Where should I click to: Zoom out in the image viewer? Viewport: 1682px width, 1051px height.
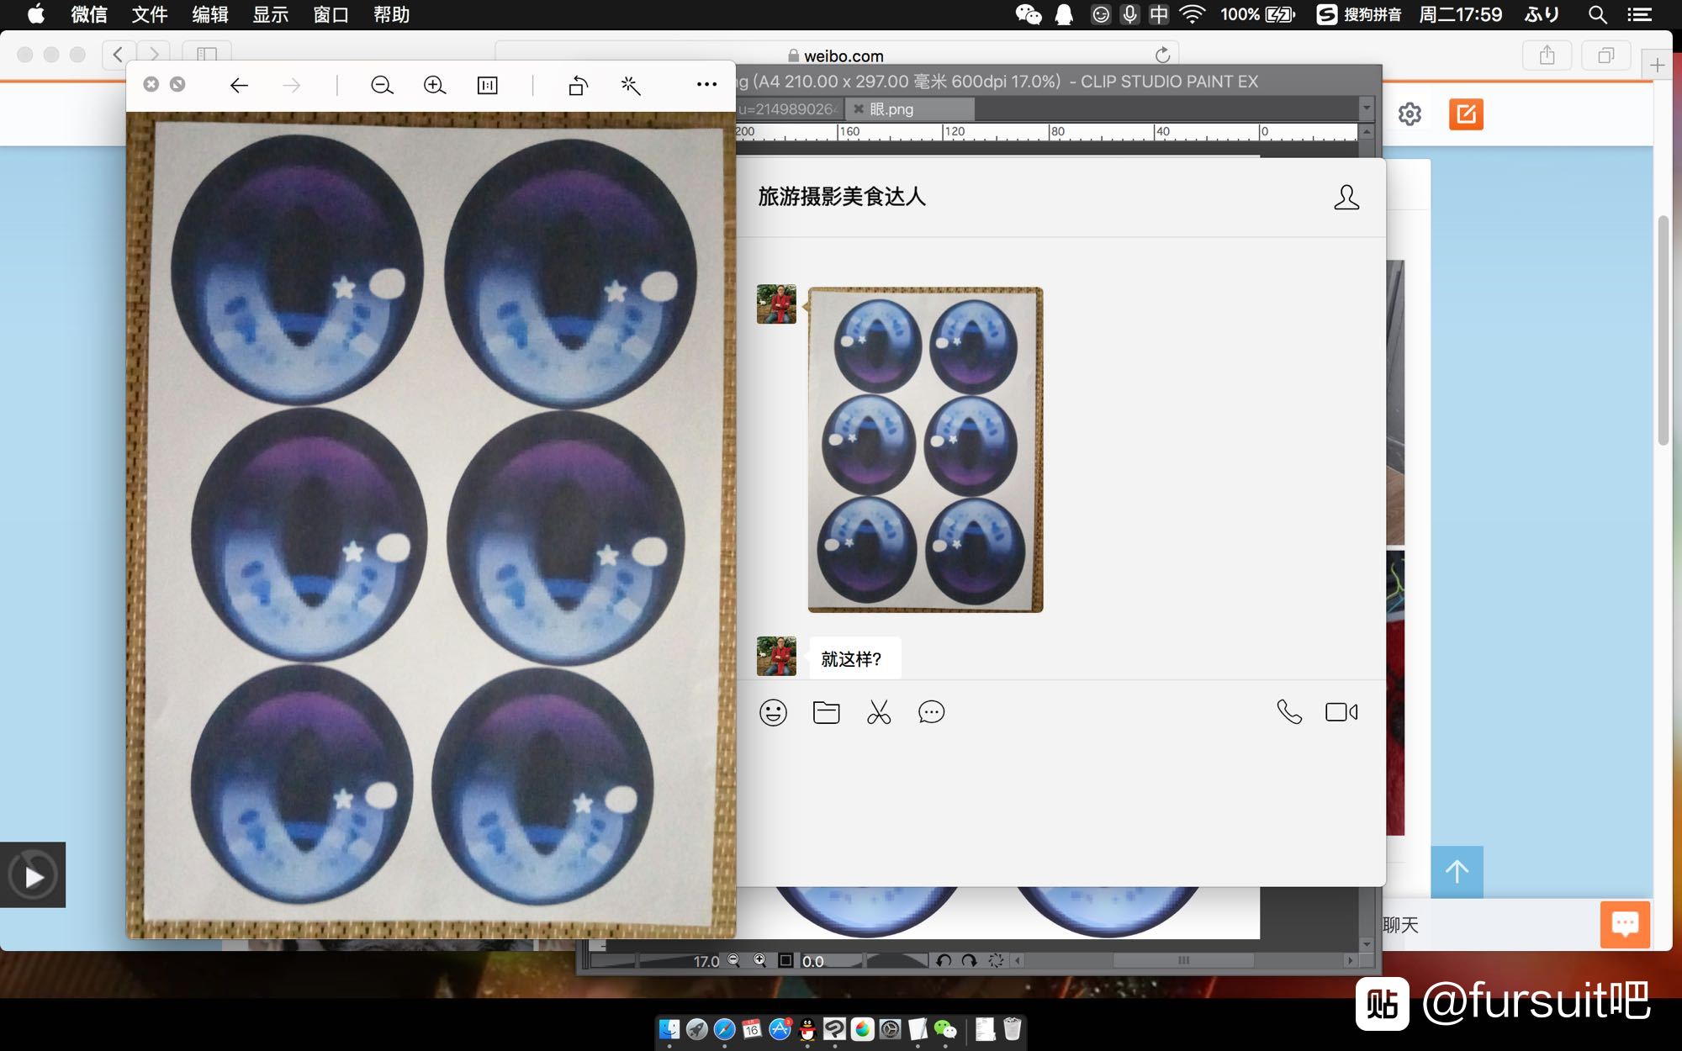(x=382, y=85)
